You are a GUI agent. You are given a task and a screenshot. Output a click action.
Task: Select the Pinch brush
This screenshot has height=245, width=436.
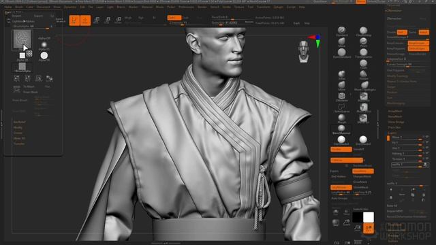click(x=363, y=42)
